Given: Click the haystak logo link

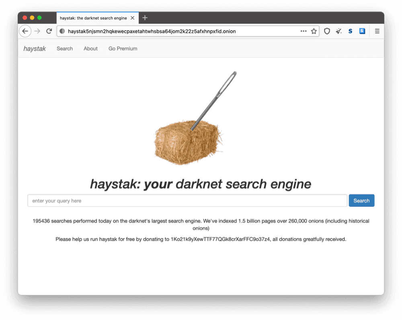Looking at the screenshot, I should click(34, 48).
